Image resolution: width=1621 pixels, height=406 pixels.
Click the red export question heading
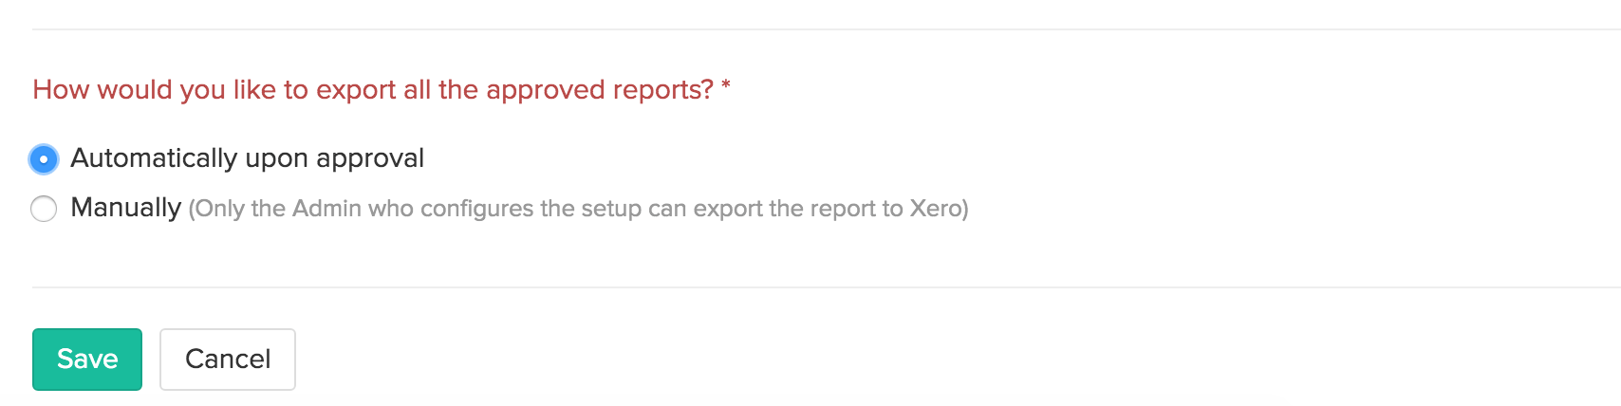pos(372,90)
